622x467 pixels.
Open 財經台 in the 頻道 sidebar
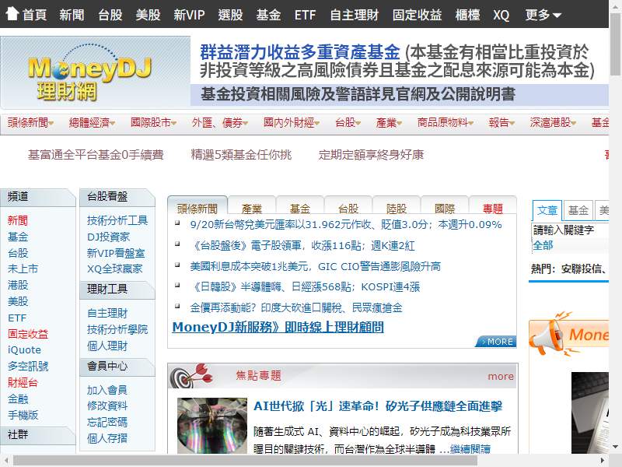23,382
